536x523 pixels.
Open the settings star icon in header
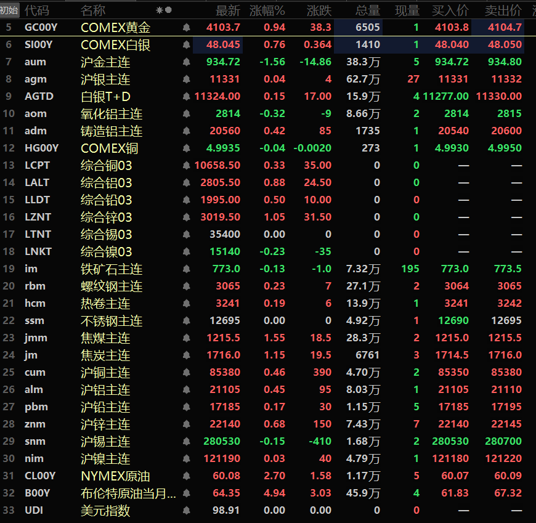160,10
